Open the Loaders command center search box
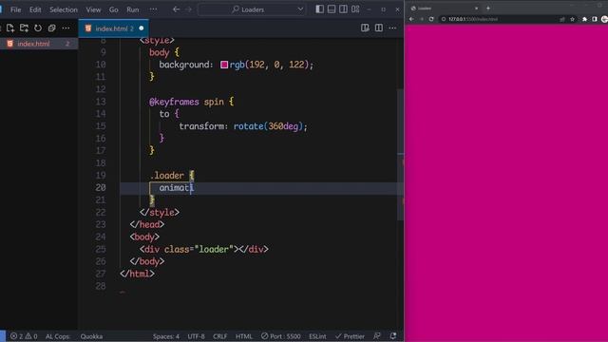The image size is (608, 342). point(252,9)
